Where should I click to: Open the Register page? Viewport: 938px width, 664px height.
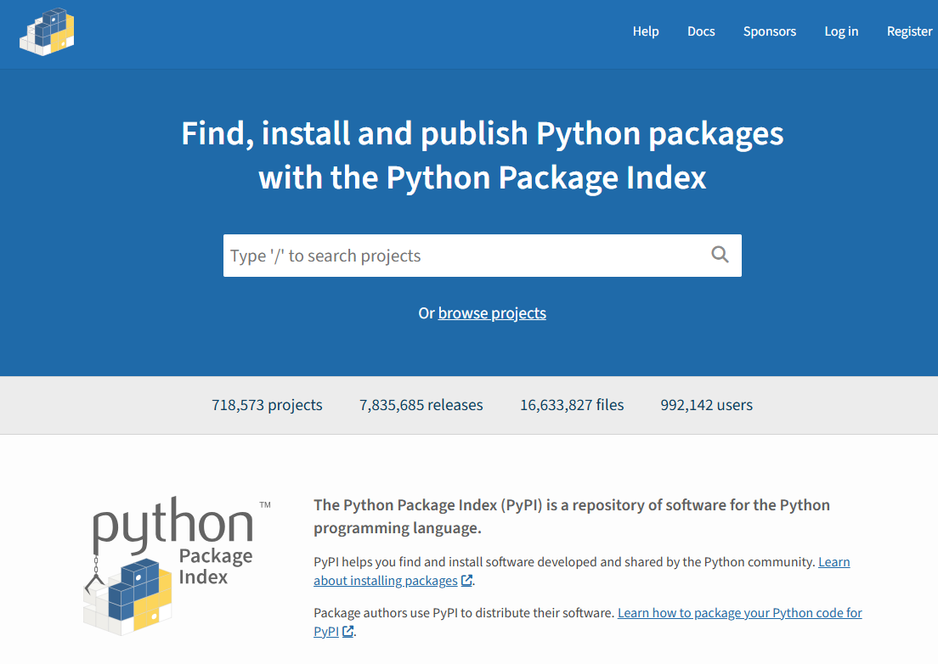[909, 31]
